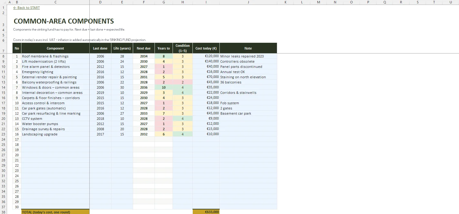Viewport: 459px width, 214px height.
Task: Select the 36 balconies note
Action: pyautogui.click(x=248, y=82)
